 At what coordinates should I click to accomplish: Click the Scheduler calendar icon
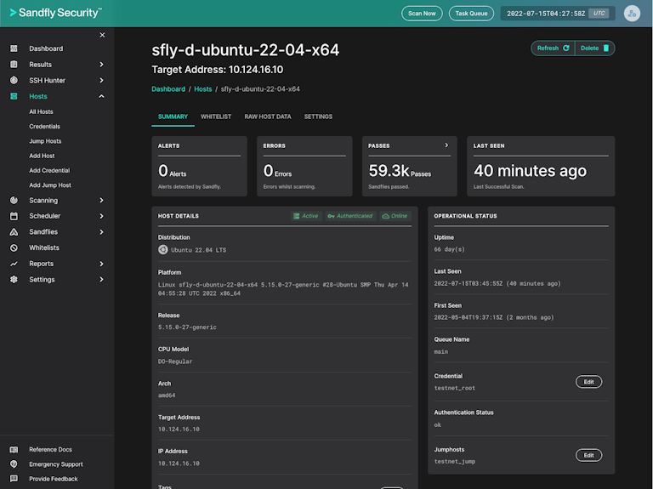tap(14, 216)
